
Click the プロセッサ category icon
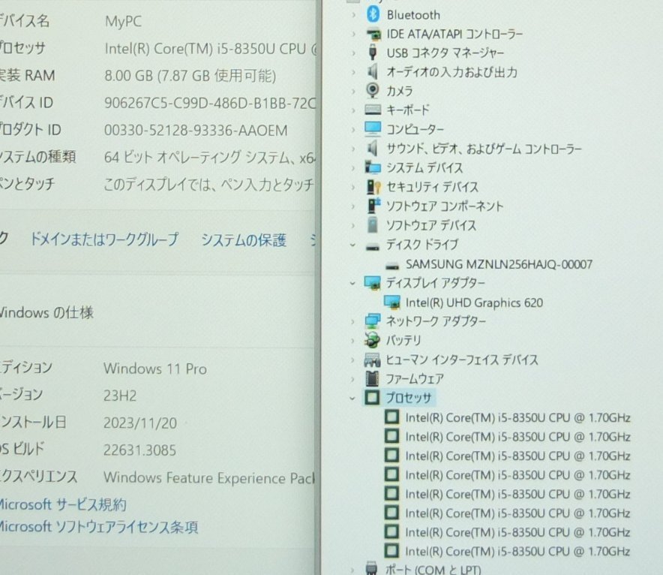[x=372, y=397]
